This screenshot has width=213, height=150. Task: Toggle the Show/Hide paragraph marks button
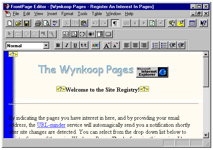pos(115,23)
